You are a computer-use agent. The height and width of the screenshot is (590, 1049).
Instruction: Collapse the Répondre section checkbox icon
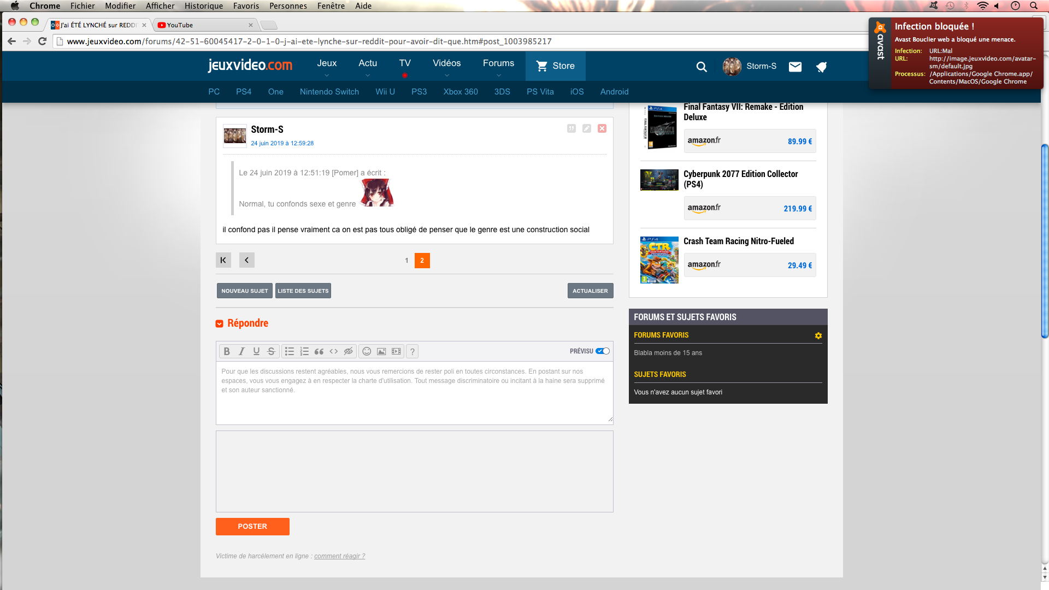coord(220,323)
